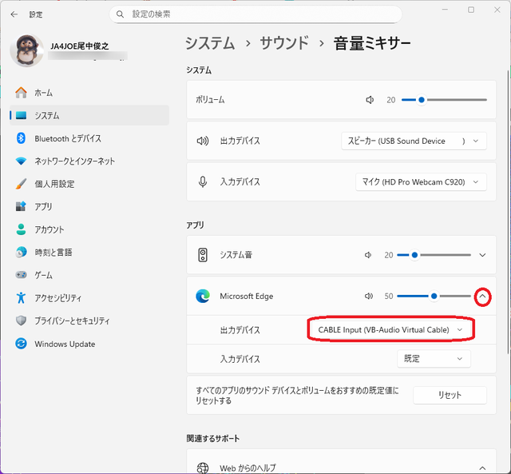
Task: Open 個人用設定 in sidebar
Action: 89,184
